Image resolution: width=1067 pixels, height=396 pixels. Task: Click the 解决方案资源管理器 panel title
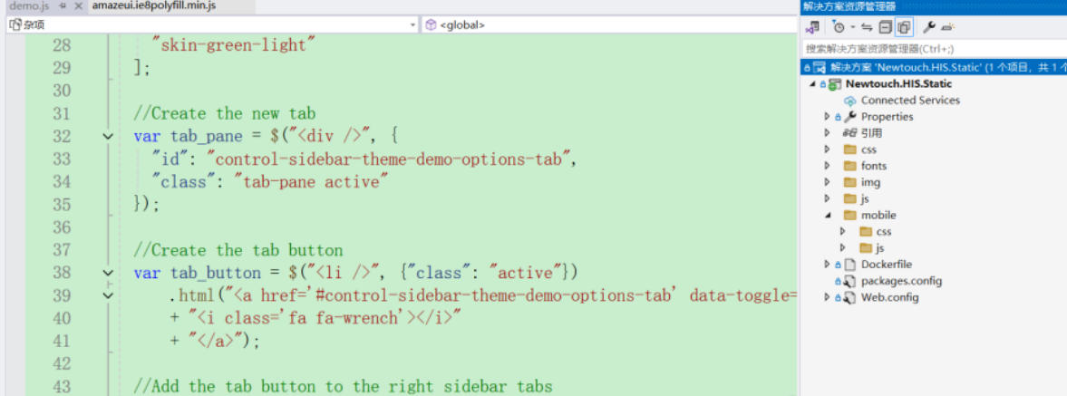coord(849,7)
